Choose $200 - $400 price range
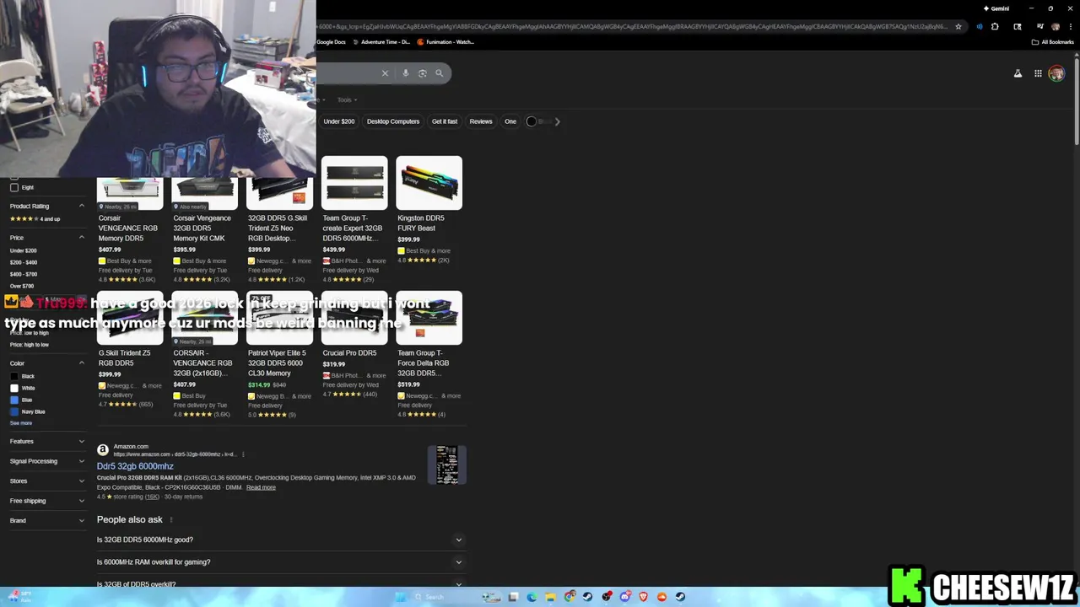Screen dimensions: 1080x607 coord(24,262)
